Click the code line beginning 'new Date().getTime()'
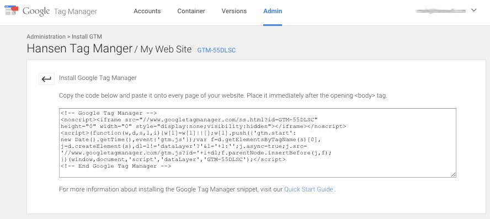Screen dimensions: 490x219 click(191, 140)
